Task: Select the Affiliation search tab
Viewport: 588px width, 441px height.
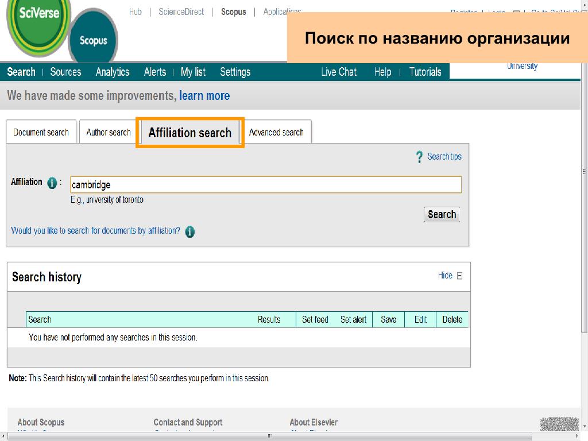Action: pos(189,133)
